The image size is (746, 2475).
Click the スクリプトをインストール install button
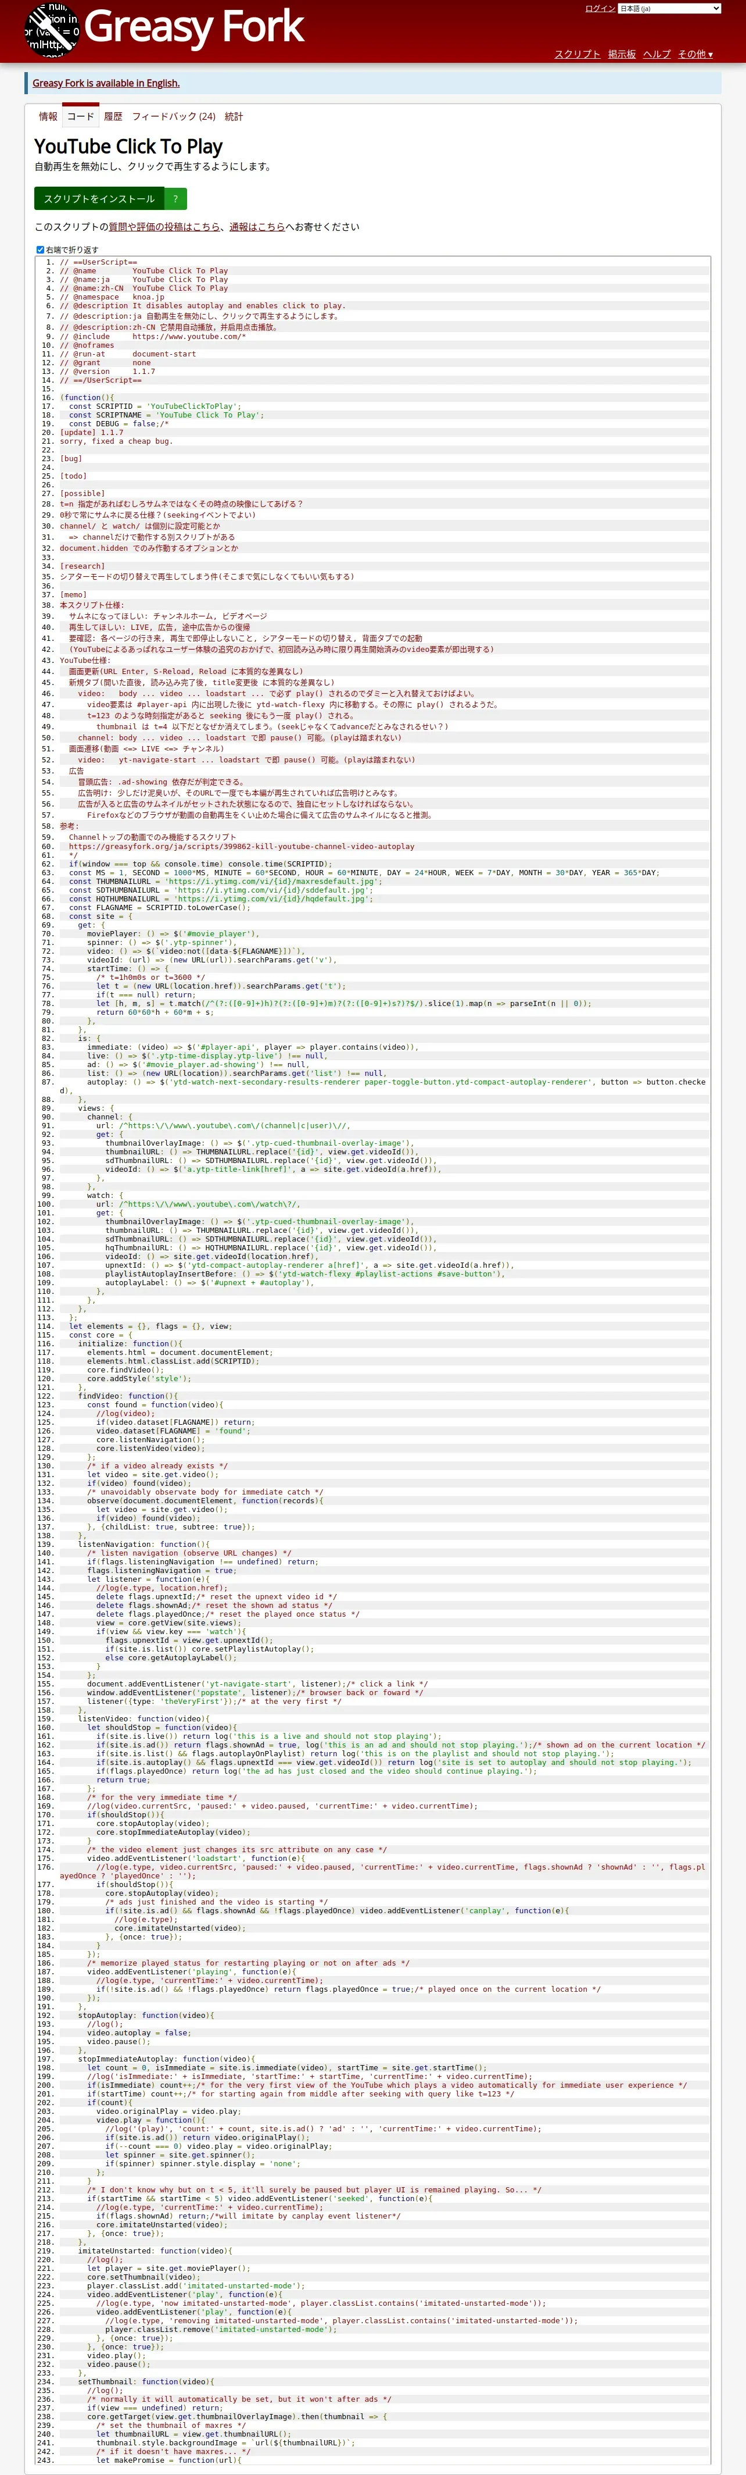tap(99, 199)
